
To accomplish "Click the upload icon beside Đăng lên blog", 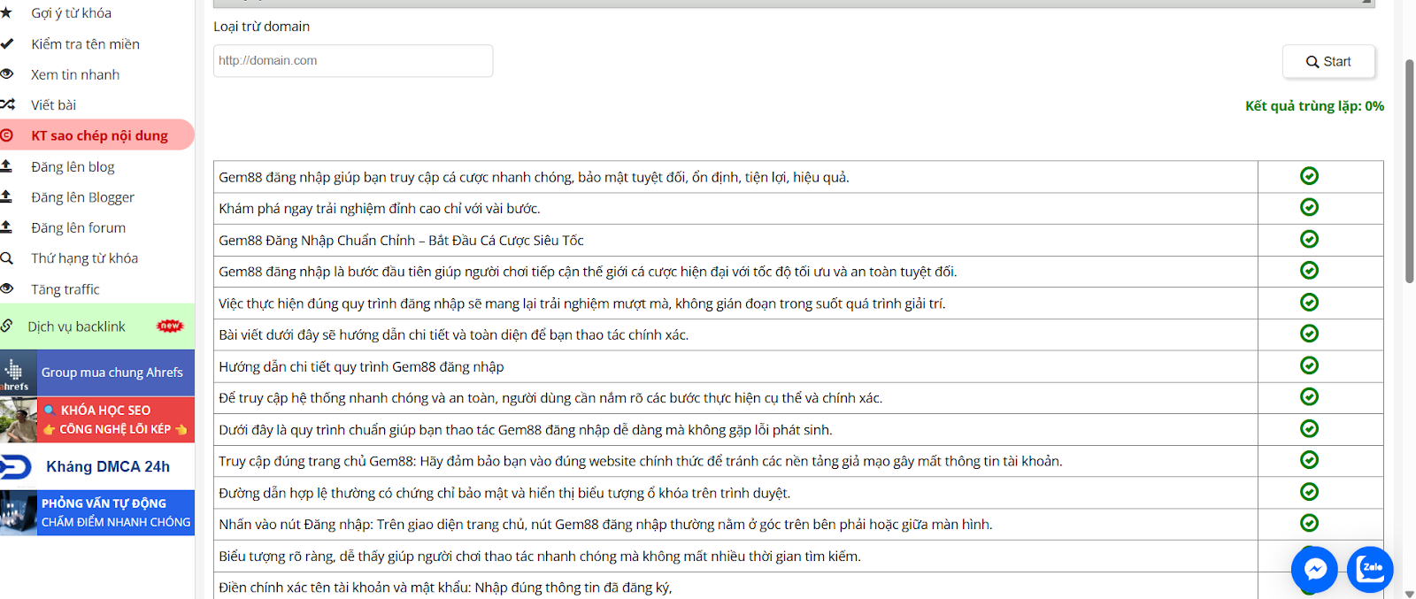I will click(x=6, y=166).
